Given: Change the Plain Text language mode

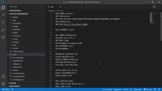Looking at the screenshot, I should pos(138,89).
